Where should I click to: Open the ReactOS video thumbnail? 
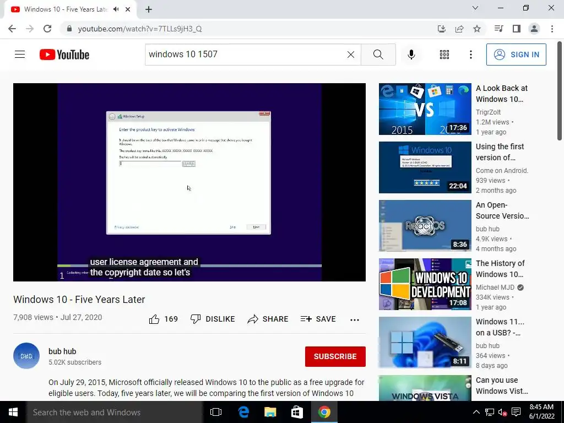click(425, 225)
